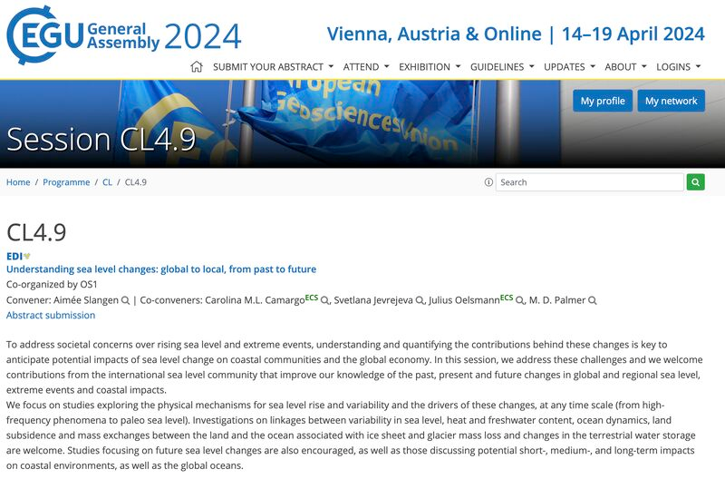Open the Abstract submission link
The height and width of the screenshot is (479, 725).
pos(51,316)
